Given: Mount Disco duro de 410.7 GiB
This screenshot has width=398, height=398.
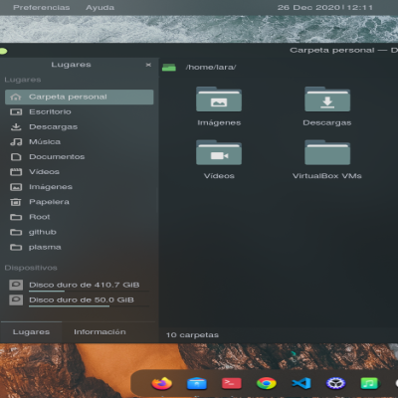Looking at the screenshot, I should tap(80, 285).
